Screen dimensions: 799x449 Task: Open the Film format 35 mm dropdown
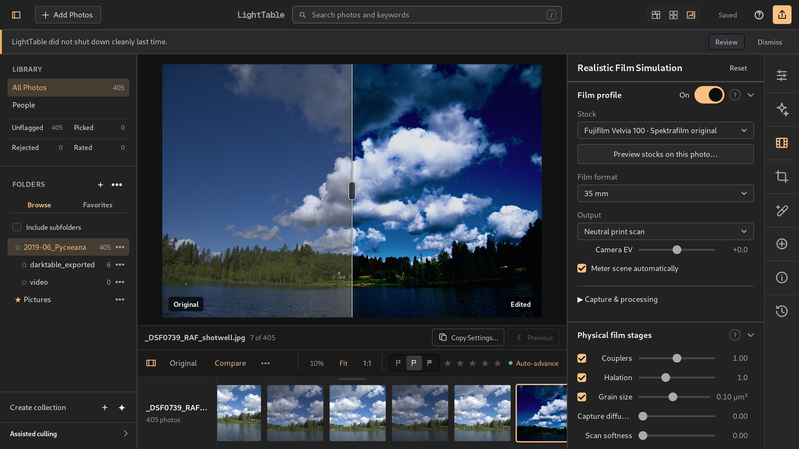(x=665, y=193)
